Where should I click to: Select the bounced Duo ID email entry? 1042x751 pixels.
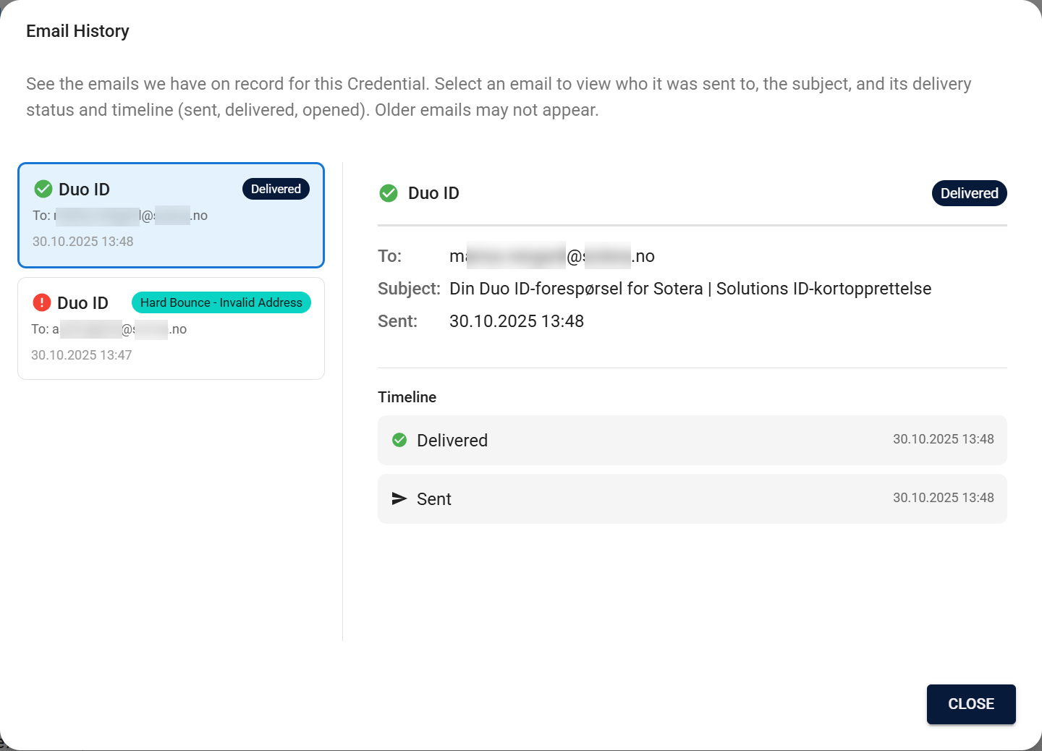click(x=171, y=328)
